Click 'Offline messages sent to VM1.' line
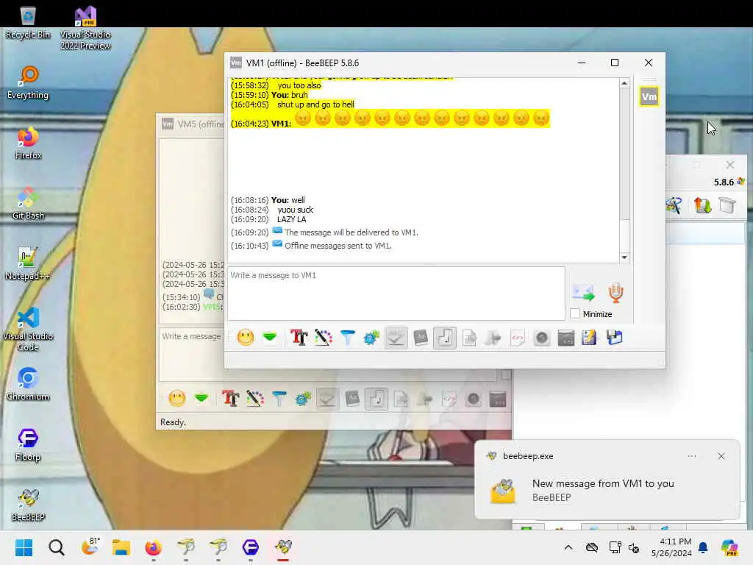The width and height of the screenshot is (753, 565). click(338, 246)
